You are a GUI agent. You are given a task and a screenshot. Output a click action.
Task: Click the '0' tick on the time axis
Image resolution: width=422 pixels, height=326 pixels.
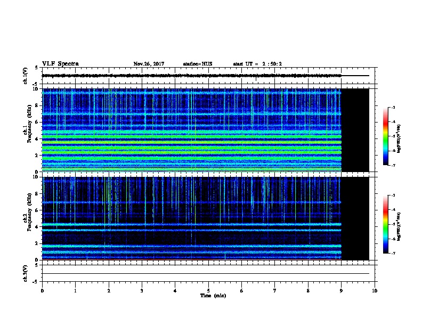[x=42, y=291]
